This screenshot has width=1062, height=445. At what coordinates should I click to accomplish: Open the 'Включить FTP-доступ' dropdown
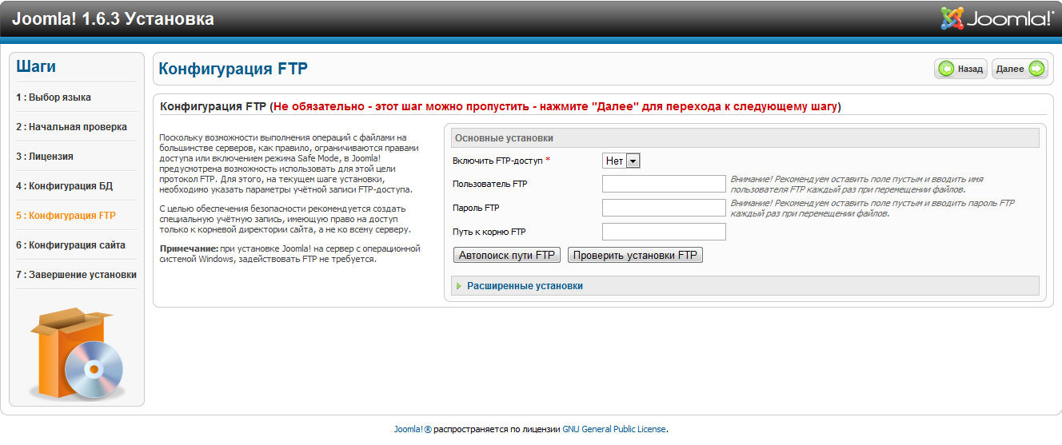621,161
